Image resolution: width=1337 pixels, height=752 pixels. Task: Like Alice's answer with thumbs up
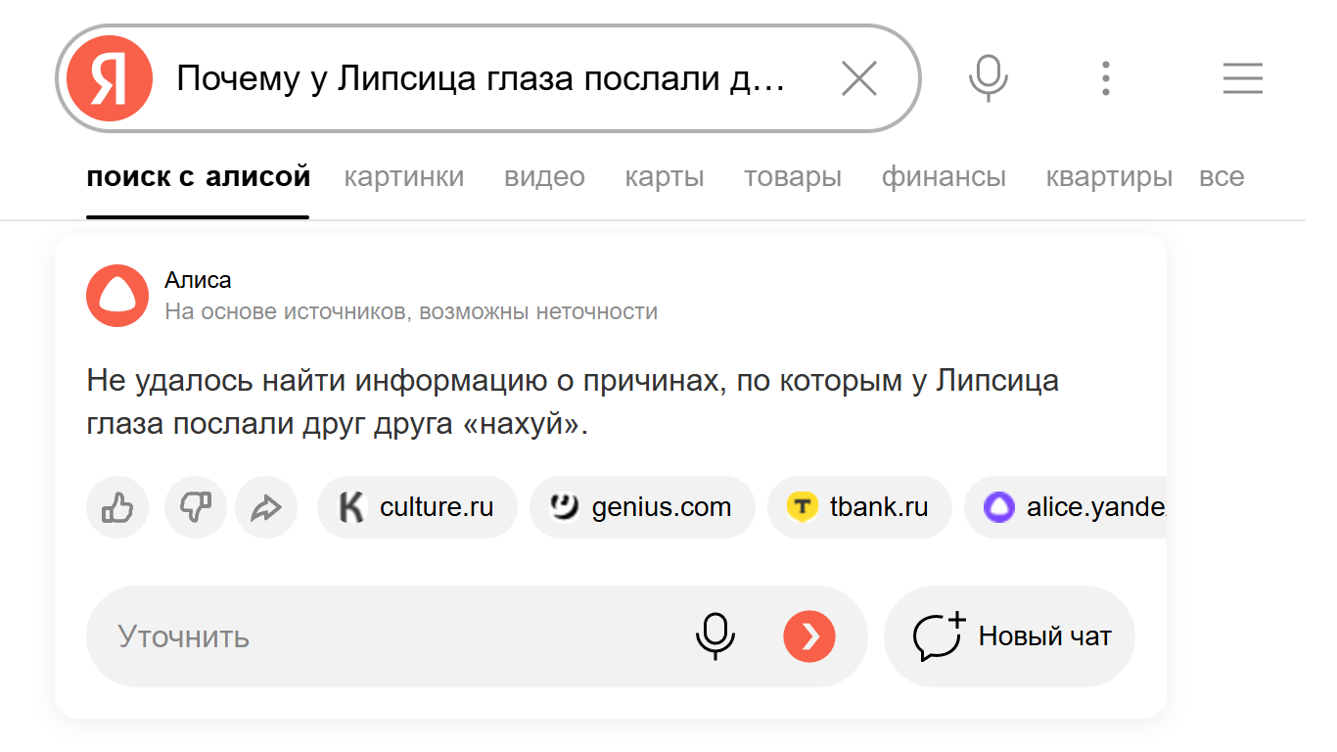coord(117,507)
